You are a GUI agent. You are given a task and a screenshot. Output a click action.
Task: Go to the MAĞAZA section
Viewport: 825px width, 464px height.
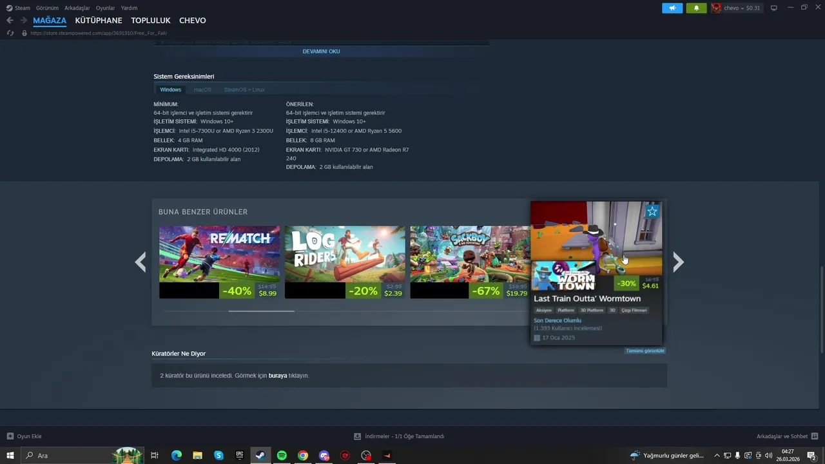tap(50, 21)
